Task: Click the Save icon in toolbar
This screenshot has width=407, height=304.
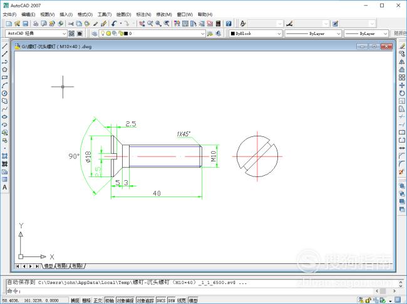Action: [x=25, y=24]
